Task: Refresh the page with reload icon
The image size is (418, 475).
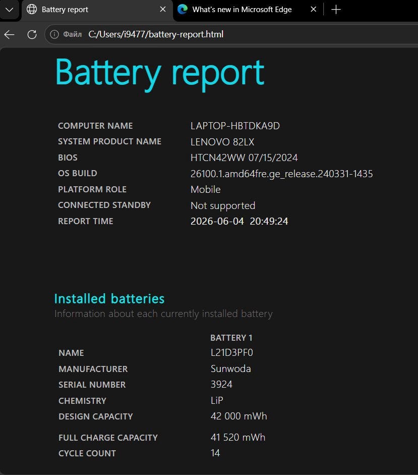Action: [x=32, y=34]
